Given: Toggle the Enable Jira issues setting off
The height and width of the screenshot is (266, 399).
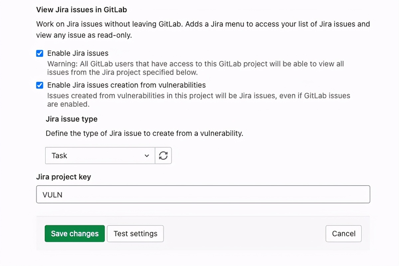Looking at the screenshot, I should pos(40,53).
